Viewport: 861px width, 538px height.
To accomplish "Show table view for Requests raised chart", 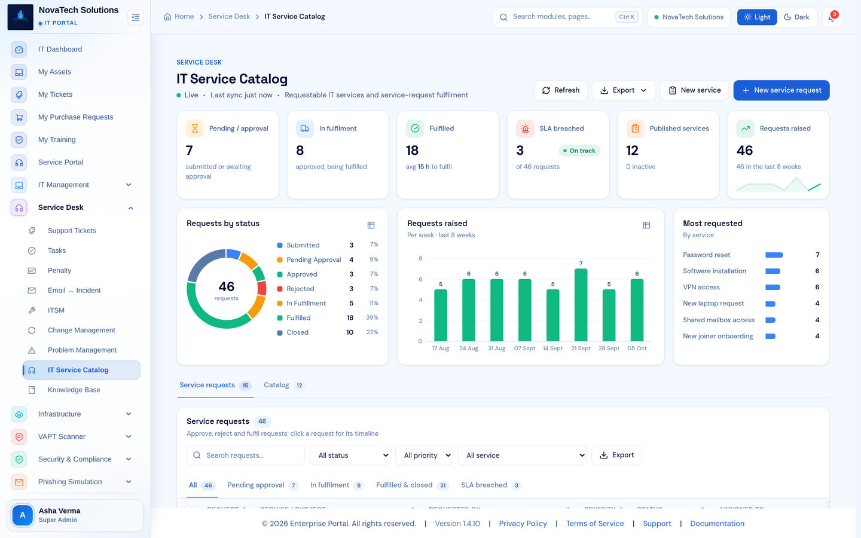I will point(646,225).
